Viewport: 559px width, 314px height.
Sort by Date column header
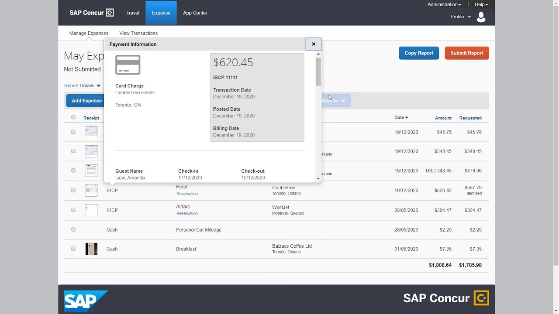tap(401, 117)
